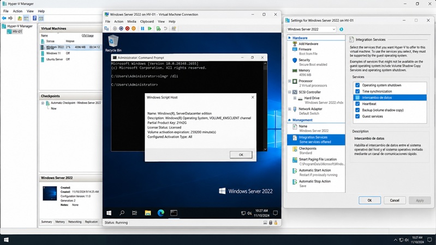Click the blue Turn Off icon in VM toolbar
The height and width of the screenshot is (245, 436).
click(x=121, y=28)
